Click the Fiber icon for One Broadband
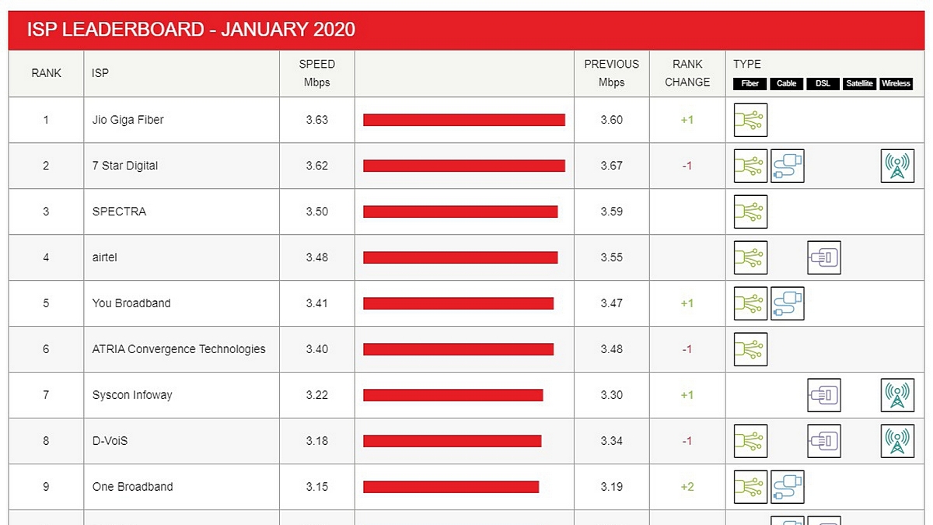 pyautogui.click(x=750, y=487)
